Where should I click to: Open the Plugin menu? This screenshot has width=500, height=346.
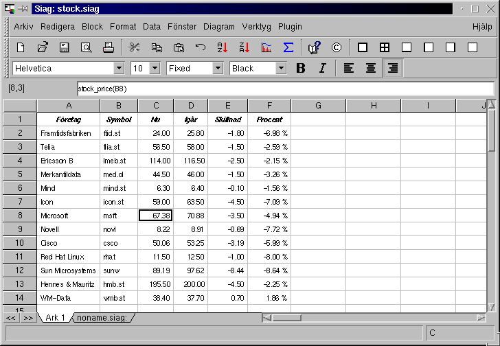(290, 27)
